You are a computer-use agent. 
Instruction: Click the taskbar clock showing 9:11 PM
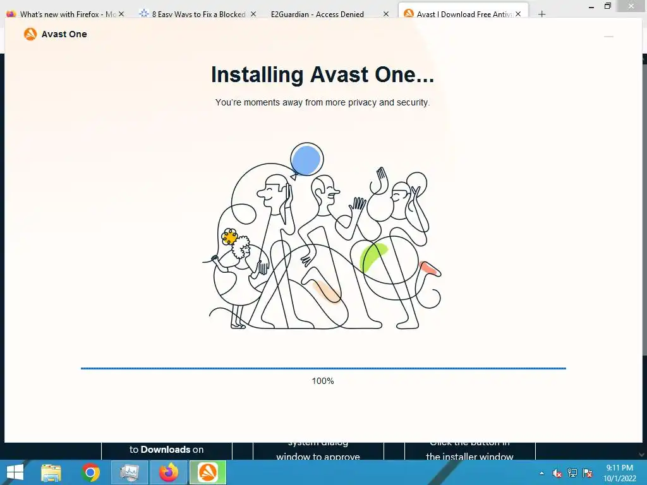pos(619,473)
